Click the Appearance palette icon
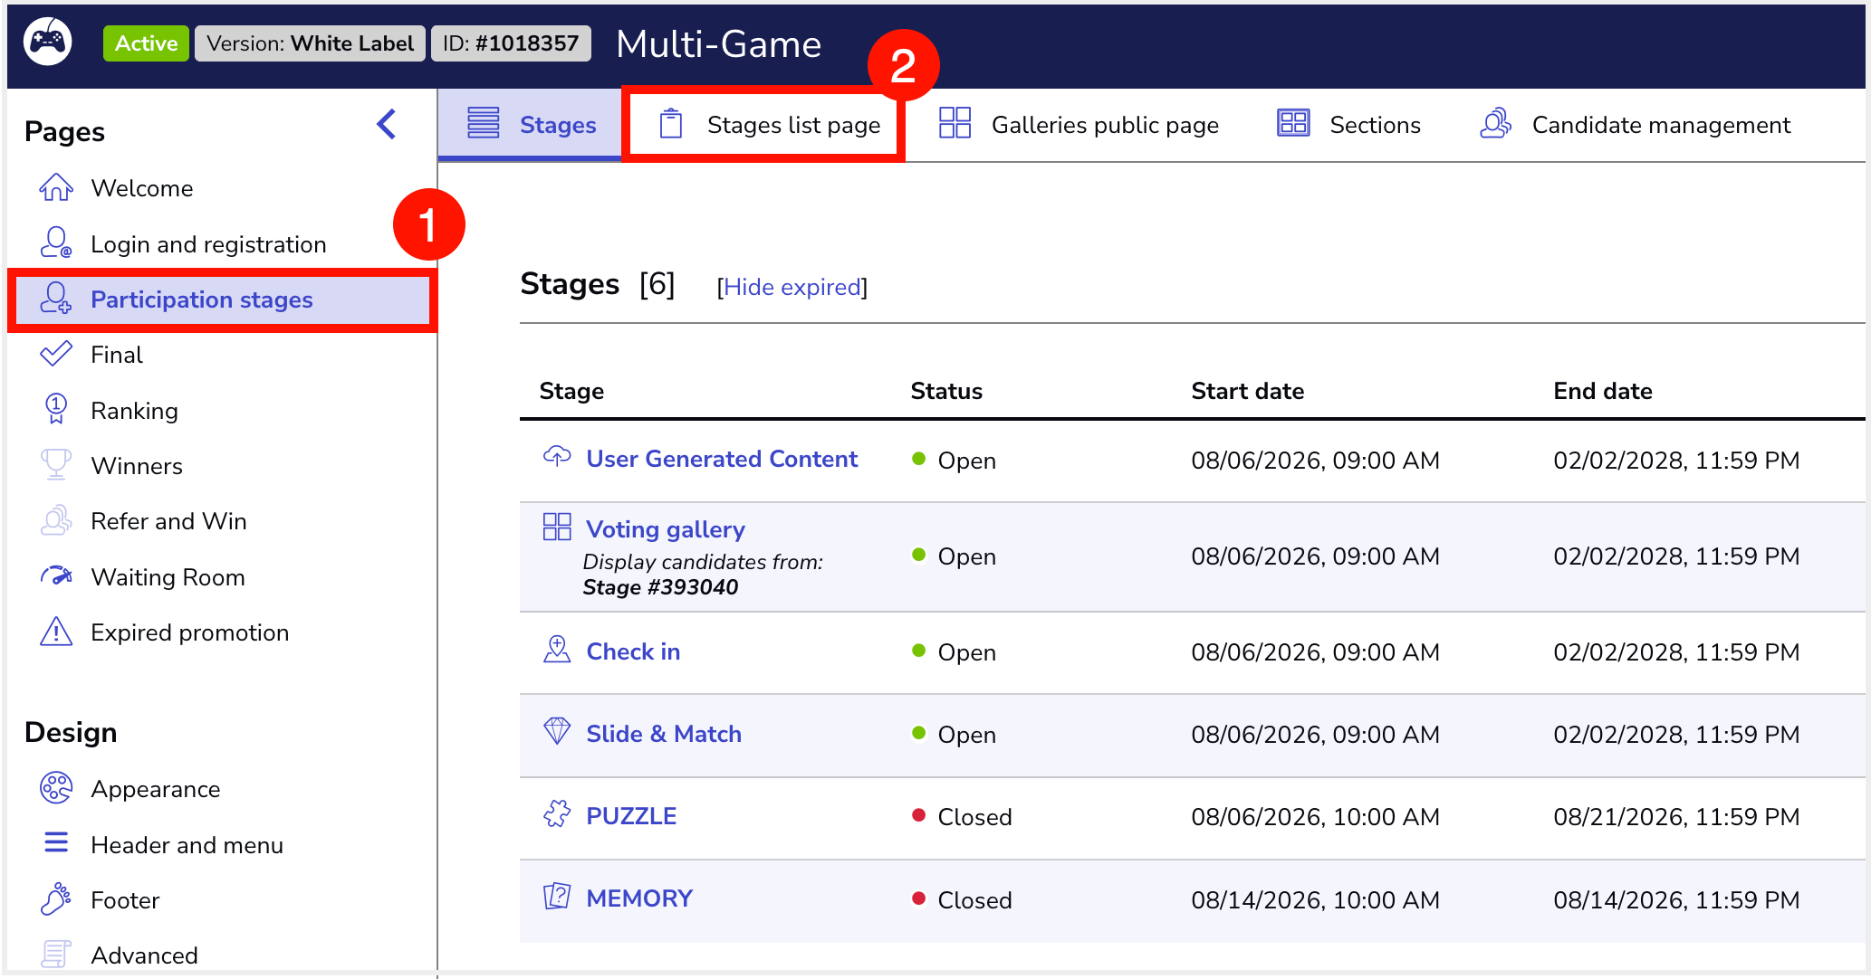Image resolution: width=1871 pixels, height=979 pixels. (56, 788)
